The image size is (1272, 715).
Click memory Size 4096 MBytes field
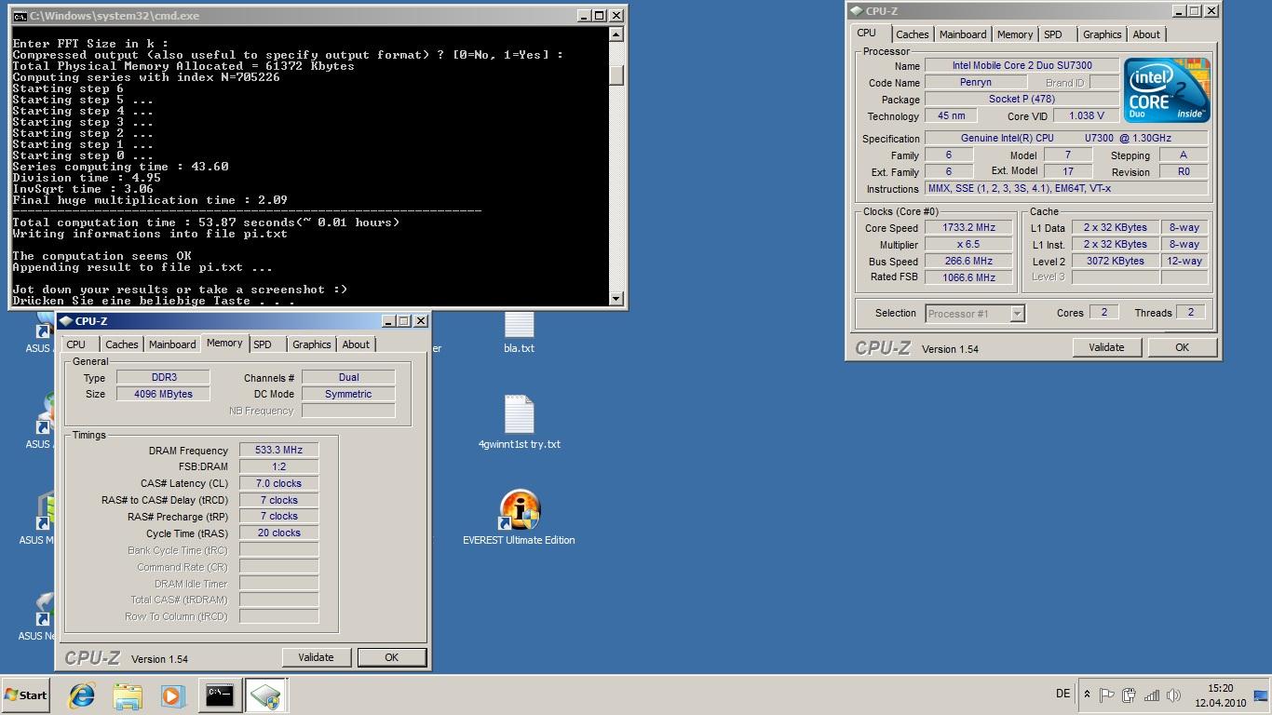pos(163,394)
